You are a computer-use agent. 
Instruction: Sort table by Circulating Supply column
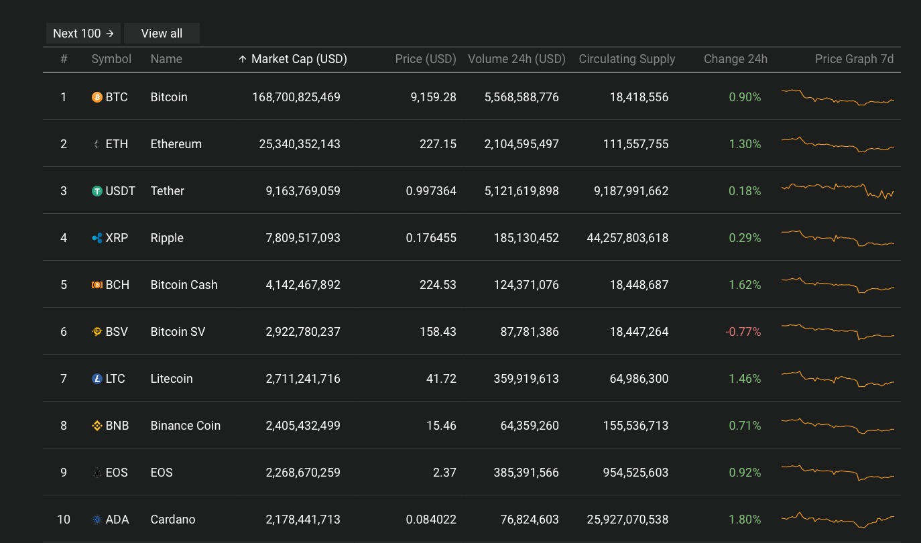pos(627,59)
